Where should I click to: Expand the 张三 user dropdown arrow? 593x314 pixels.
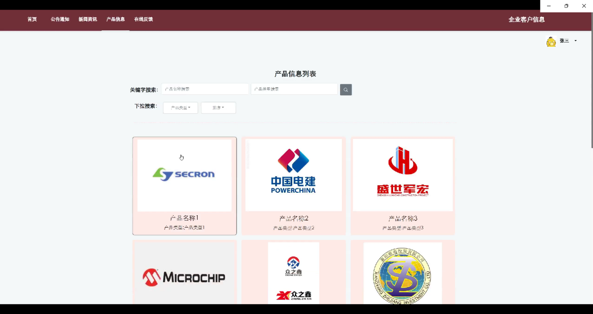[x=575, y=41]
